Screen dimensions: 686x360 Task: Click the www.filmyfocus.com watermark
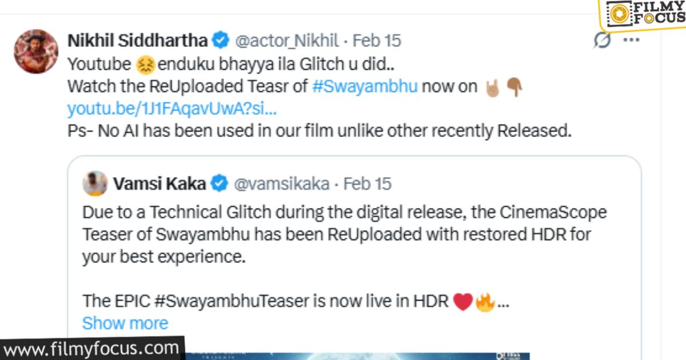point(91,347)
